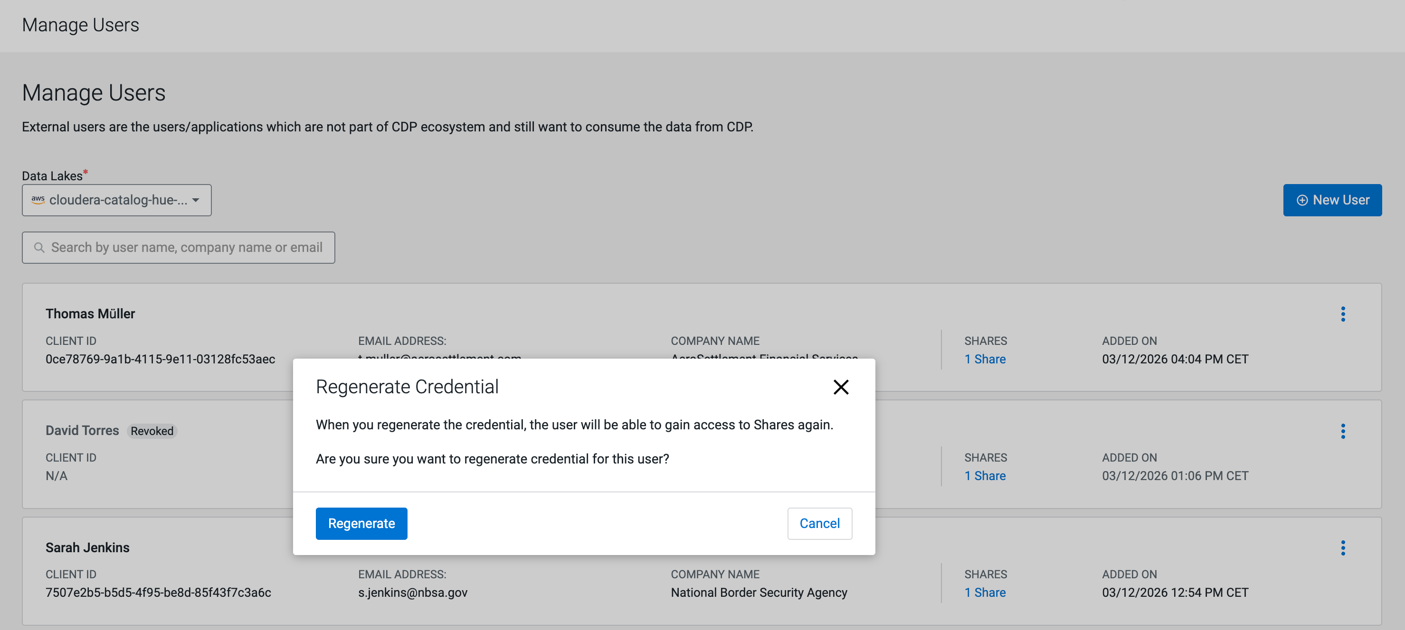This screenshot has width=1405, height=630.
Task: Cancel the credential regeneration
Action: tap(819, 523)
